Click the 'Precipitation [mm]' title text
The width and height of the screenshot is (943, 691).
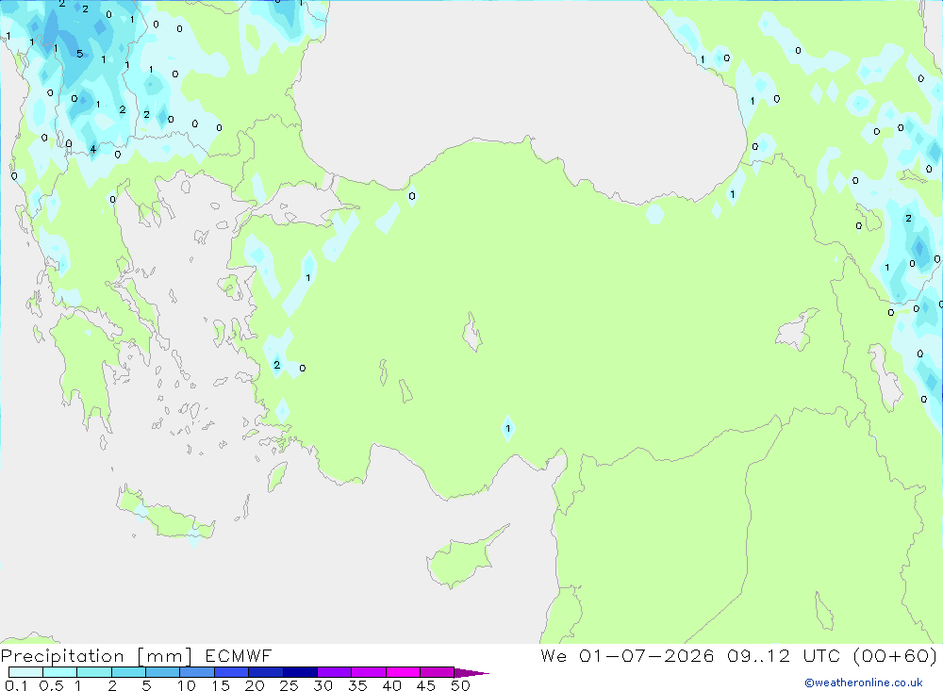coord(96,656)
